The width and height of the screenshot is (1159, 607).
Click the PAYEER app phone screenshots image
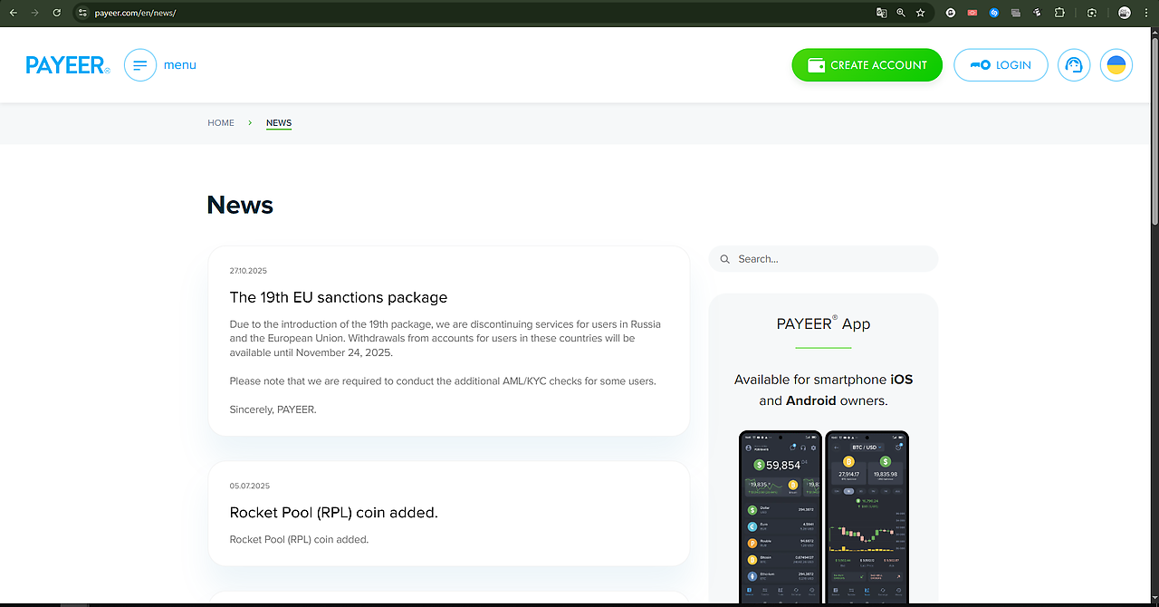pyautogui.click(x=823, y=516)
